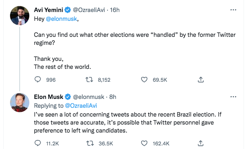Open reply permalink via 8h timestamp

tap(113, 97)
